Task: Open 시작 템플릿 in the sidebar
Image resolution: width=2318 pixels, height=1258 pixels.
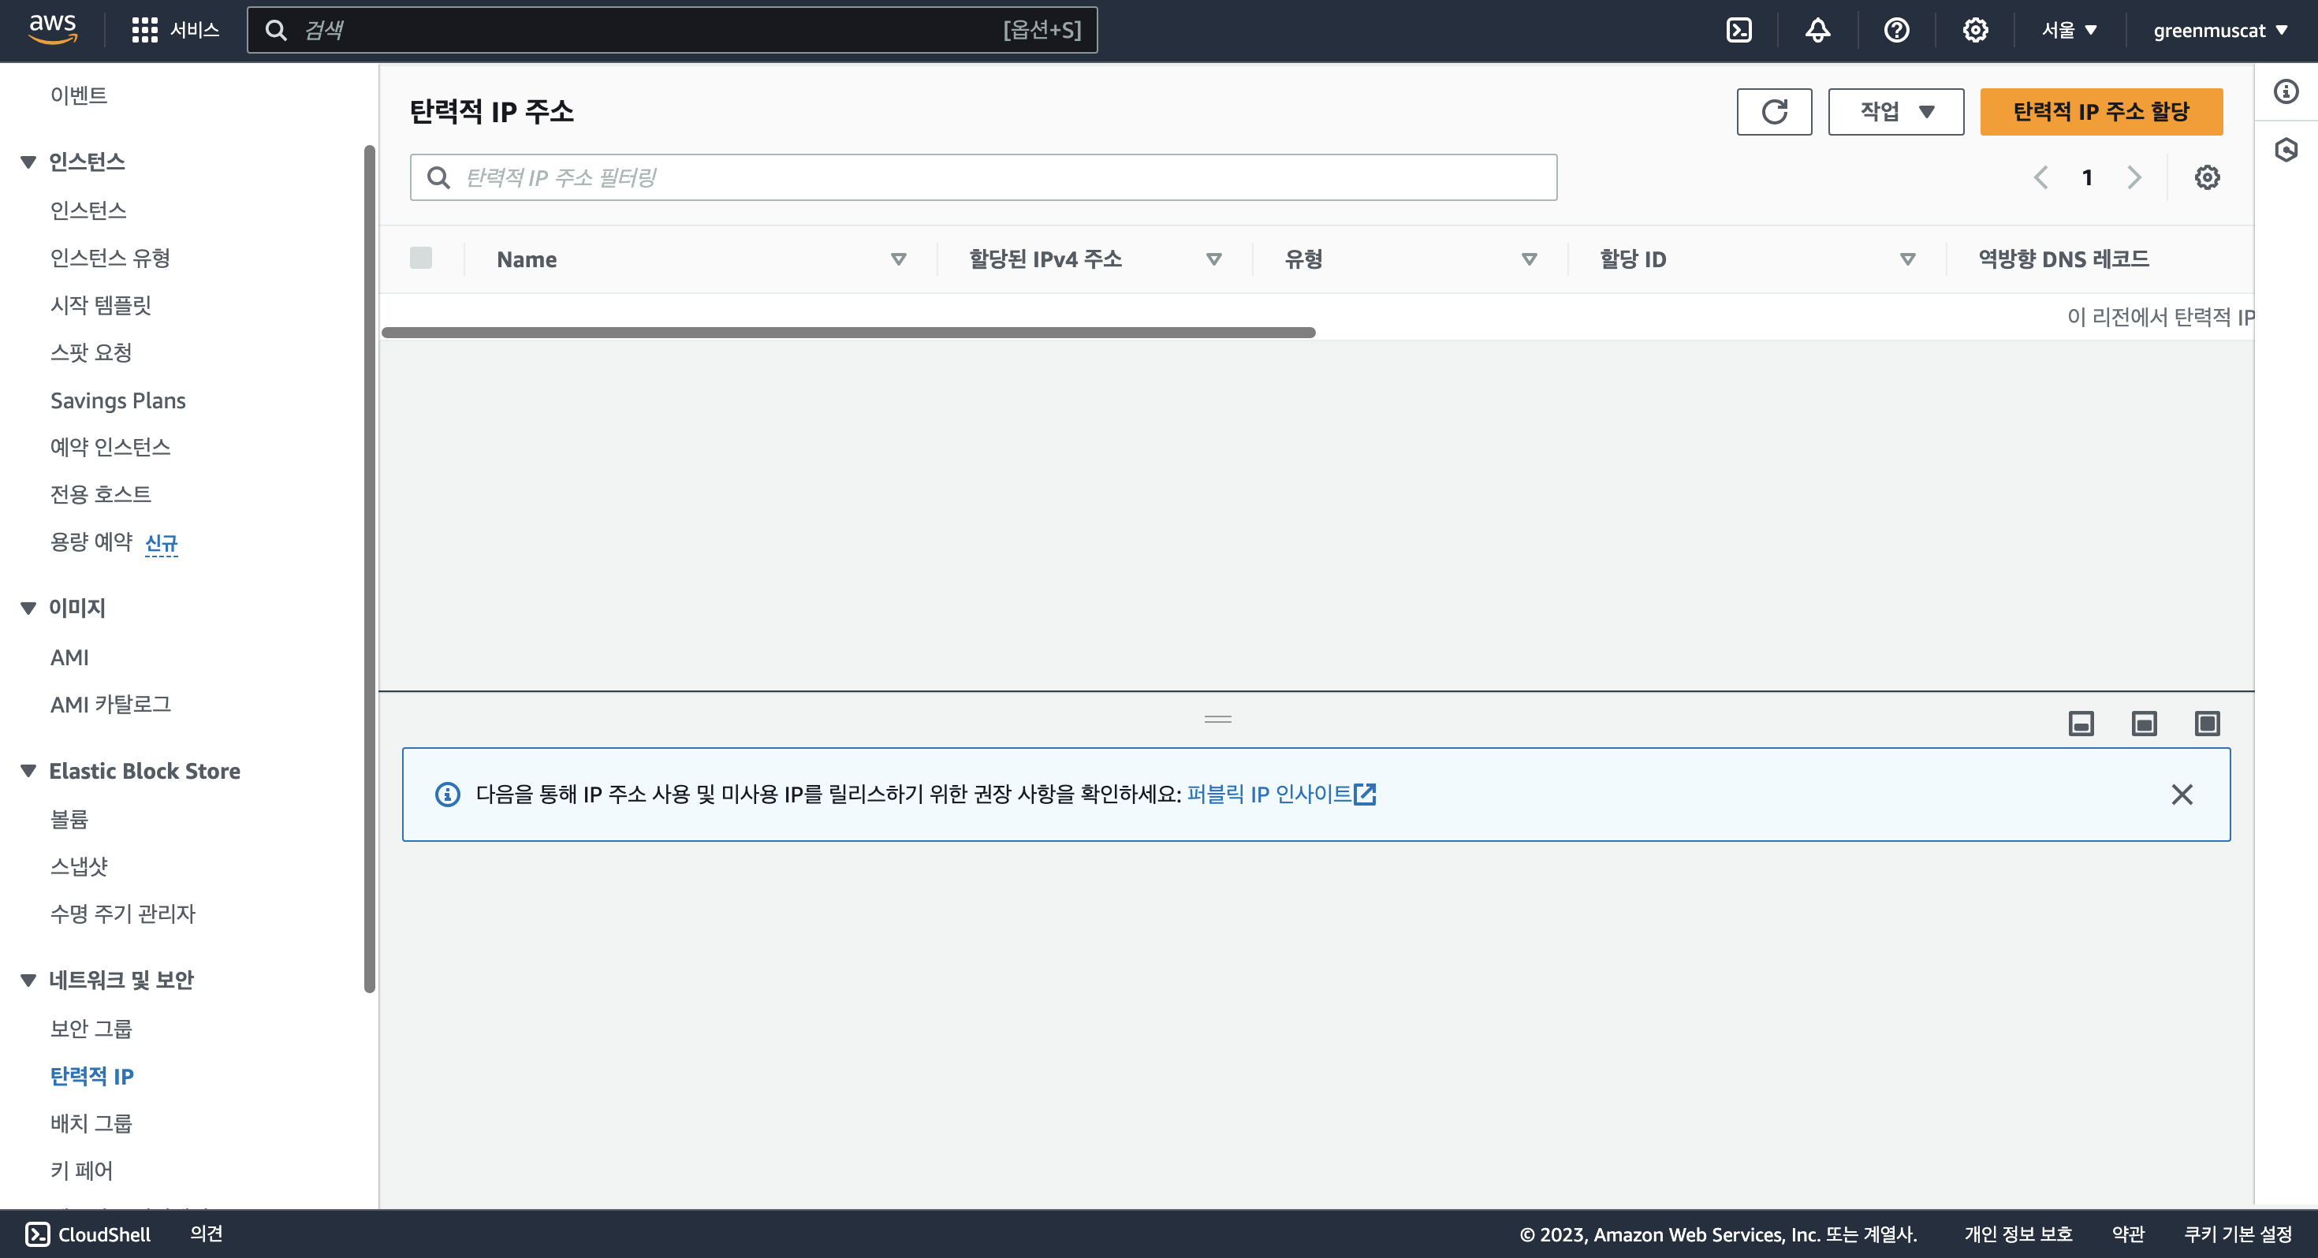Action: coord(100,305)
